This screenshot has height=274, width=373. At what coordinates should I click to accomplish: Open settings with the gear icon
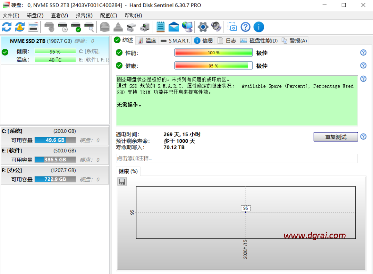click(203, 27)
